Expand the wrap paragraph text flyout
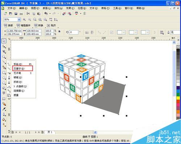Image resolution: width=181 pixels, height=144 pixels. tap(162, 32)
